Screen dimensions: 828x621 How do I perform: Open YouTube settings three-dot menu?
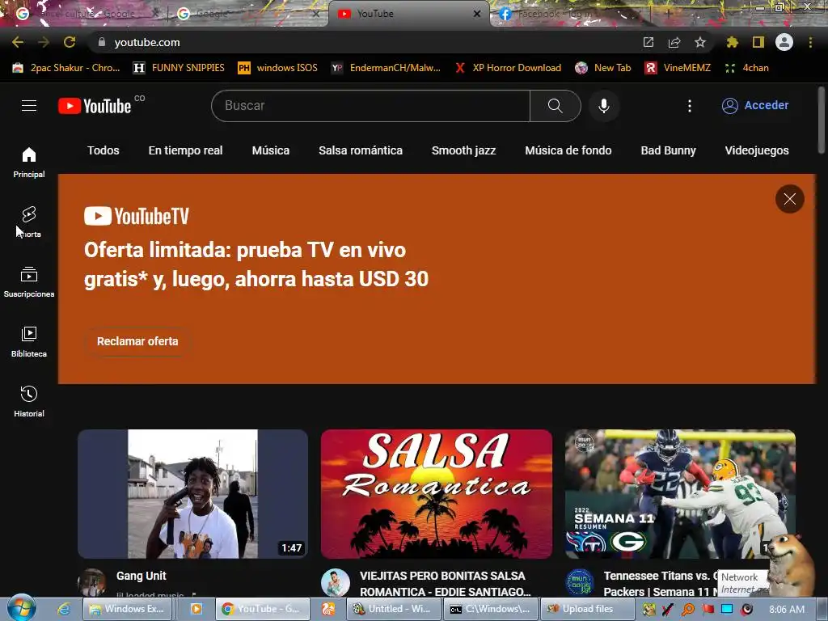click(x=689, y=106)
